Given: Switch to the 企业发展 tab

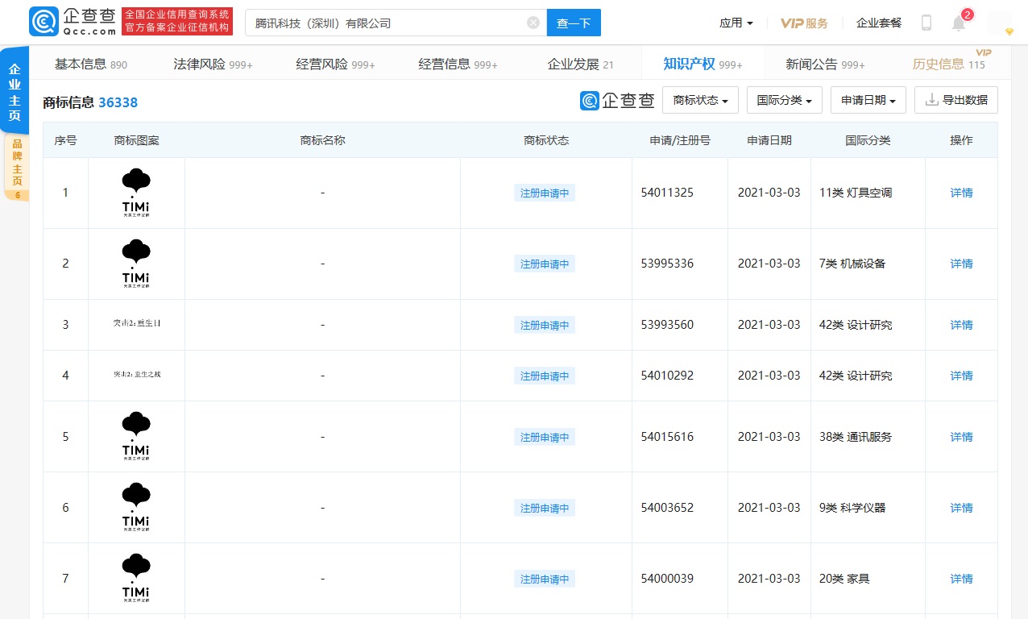Looking at the screenshot, I should [581, 64].
